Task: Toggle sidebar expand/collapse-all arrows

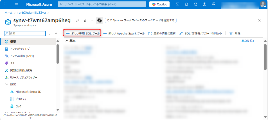Action: [x=49, y=34]
